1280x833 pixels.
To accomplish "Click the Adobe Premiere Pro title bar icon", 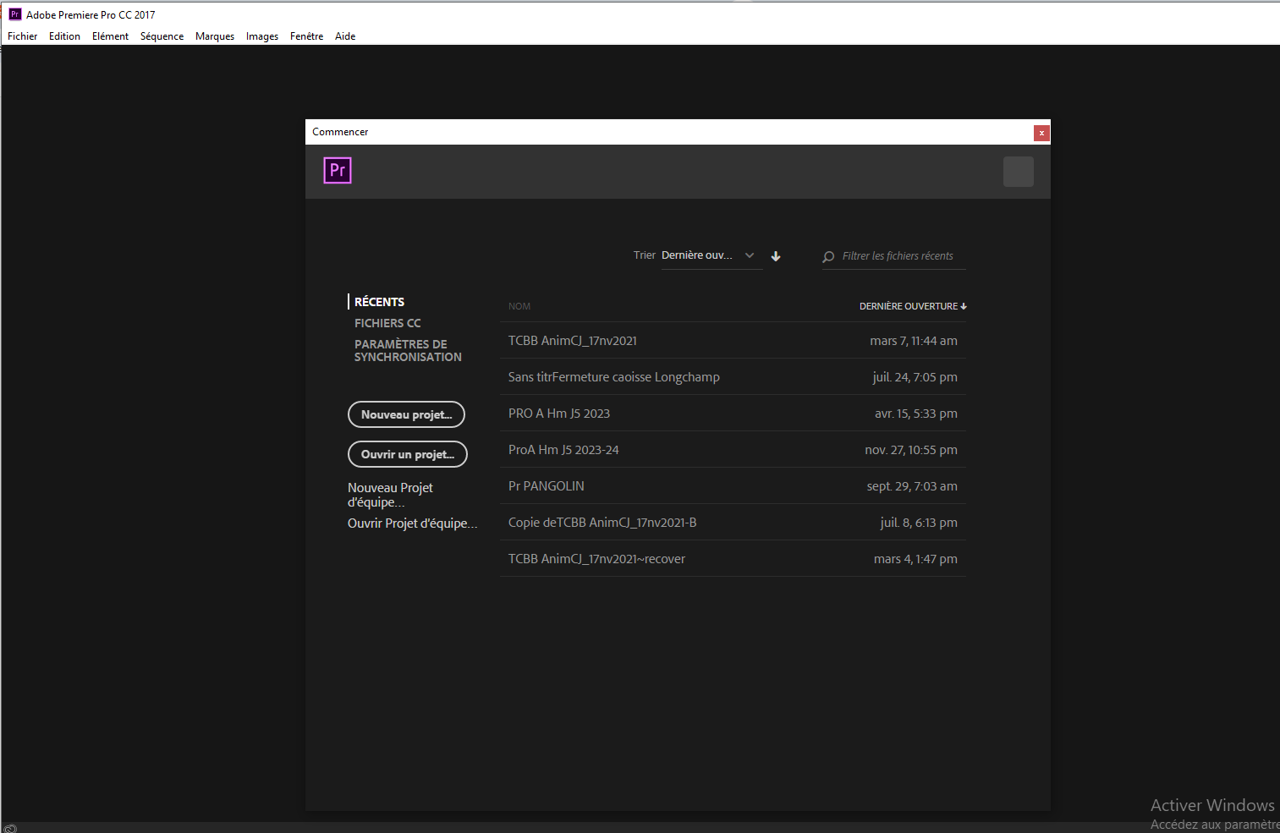I will point(14,14).
